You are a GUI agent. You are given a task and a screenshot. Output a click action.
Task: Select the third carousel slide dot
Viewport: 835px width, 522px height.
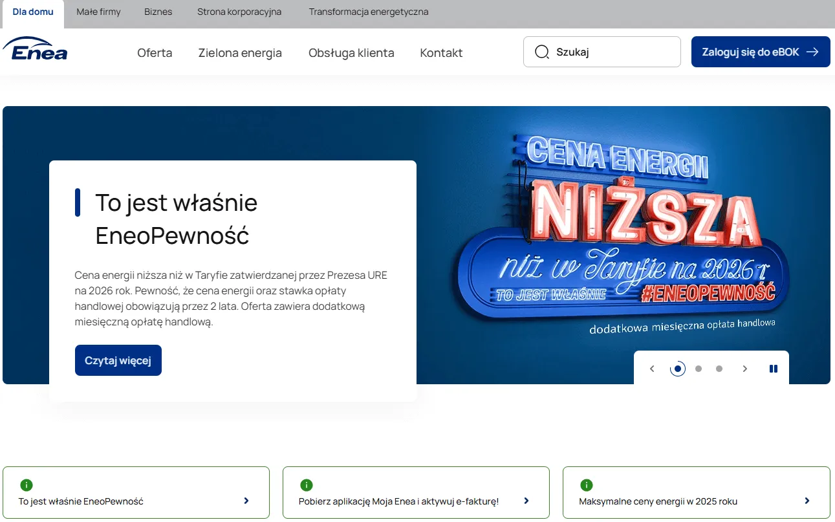[719, 369]
